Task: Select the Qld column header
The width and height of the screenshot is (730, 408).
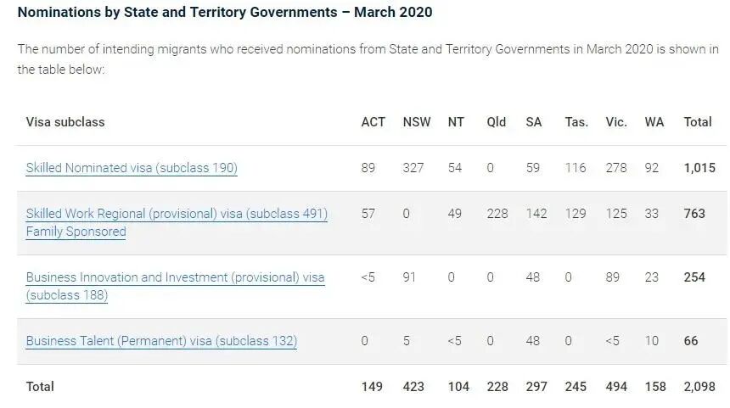Action: click(x=497, y=122)
